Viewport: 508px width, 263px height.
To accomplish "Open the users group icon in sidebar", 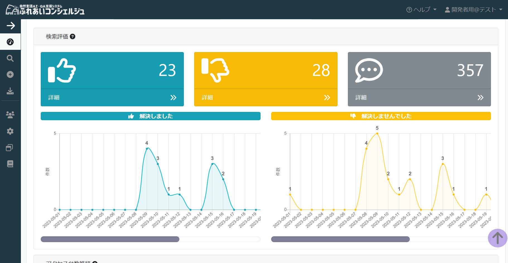I will click(10, 115).
